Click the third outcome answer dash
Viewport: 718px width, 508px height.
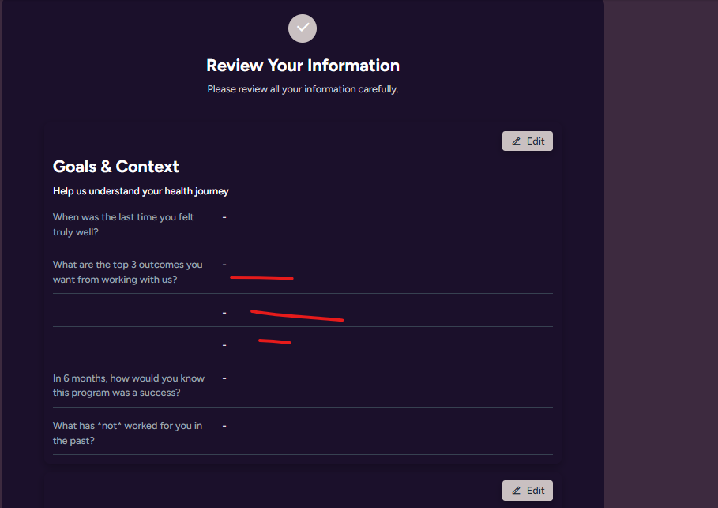[224, 345]
